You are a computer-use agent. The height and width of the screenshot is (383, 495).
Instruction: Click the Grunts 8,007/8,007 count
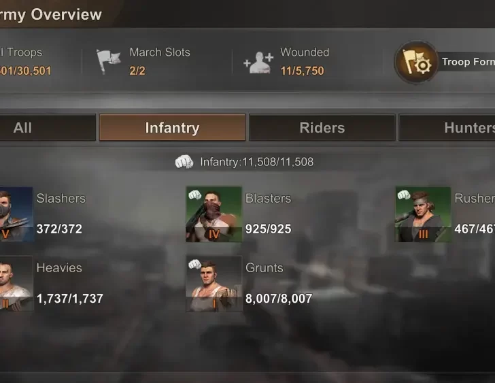point(279,299)
